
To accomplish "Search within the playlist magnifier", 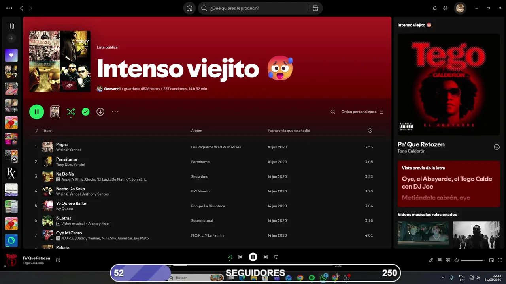I will click(333, 112).
